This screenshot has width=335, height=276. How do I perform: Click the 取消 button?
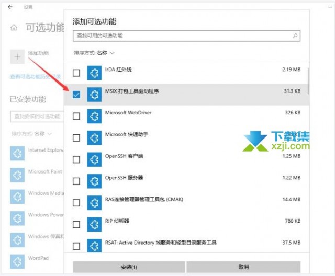coord(243,267)
